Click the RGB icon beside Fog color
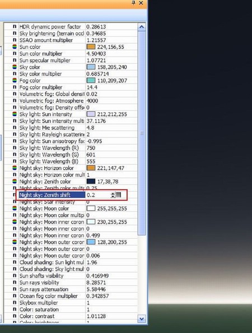 click(x=15, y=81)
